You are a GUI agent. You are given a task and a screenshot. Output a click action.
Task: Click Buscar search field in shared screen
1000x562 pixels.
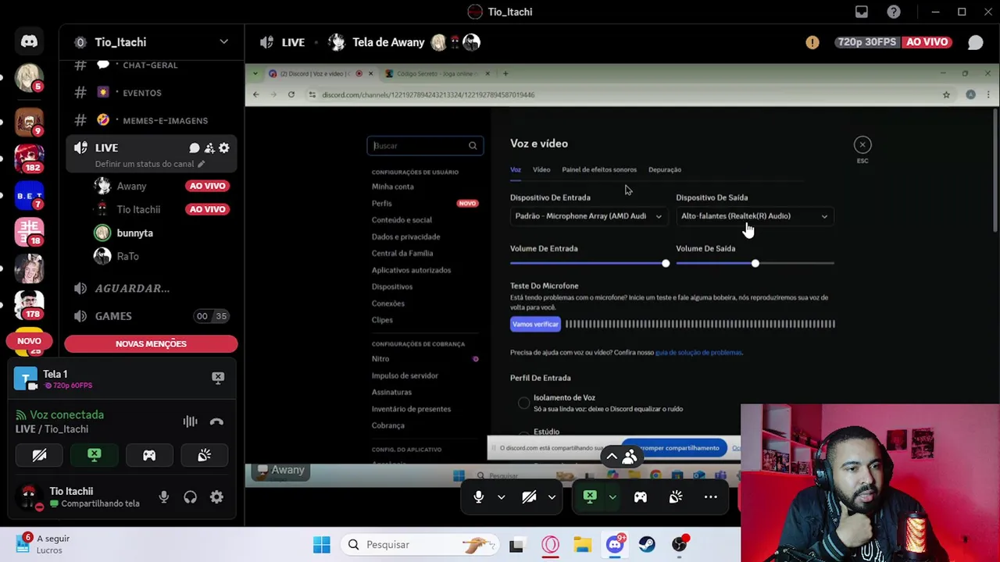click(425, 146)
